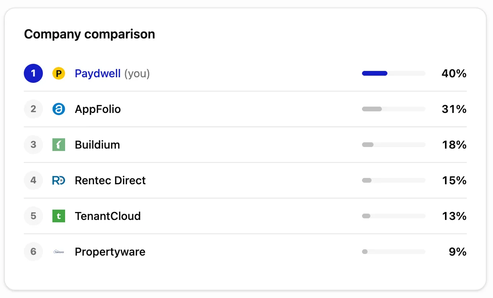
Task: Click the green Buildium logo icon
Action: tap(59, 145)
